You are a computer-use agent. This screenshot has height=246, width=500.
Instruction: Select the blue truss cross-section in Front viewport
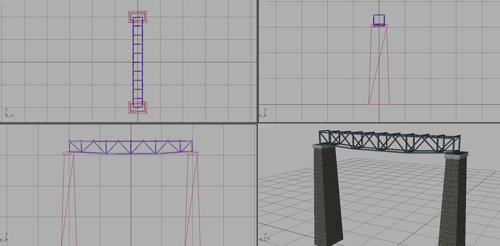coord(379,20)
